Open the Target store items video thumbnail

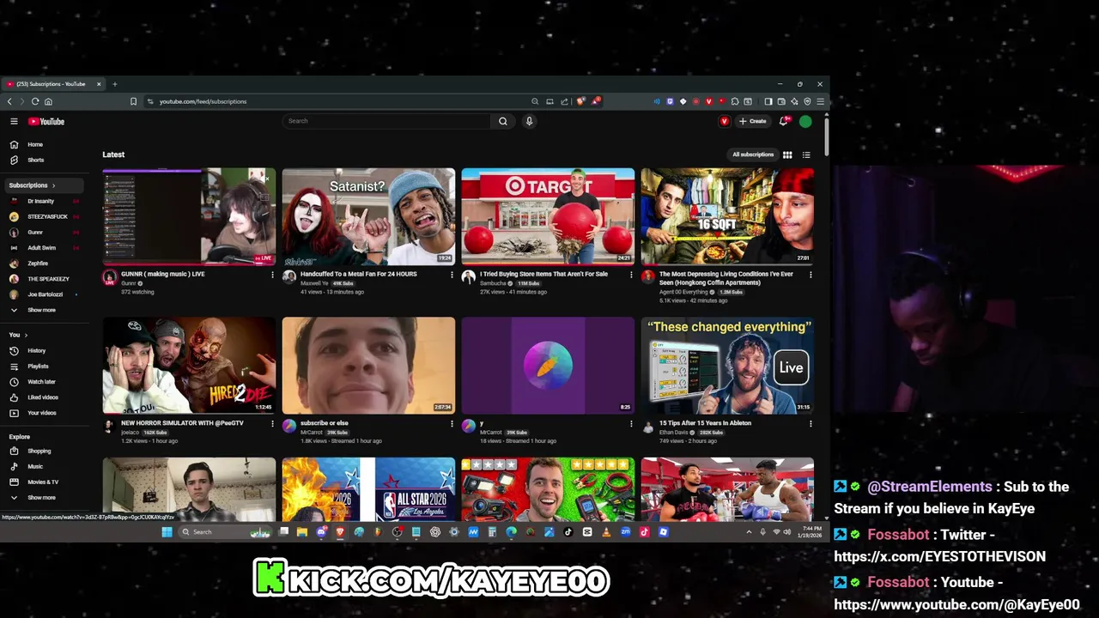click(x=548, y=216)
